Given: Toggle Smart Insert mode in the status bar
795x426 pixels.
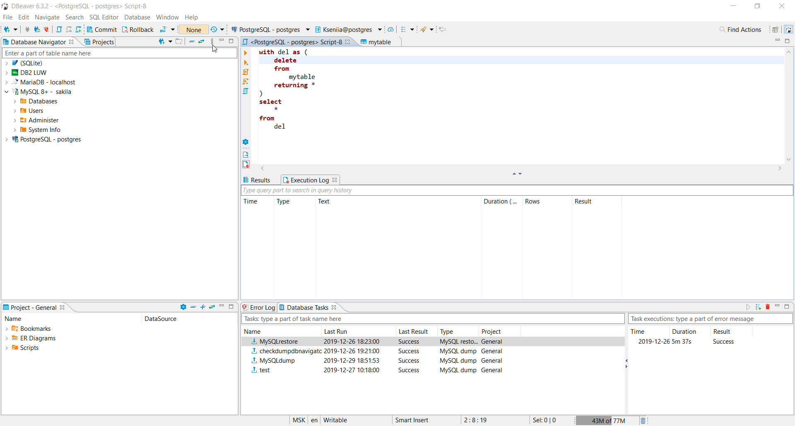Looking at the screenshot, I should click(x=412, y=420).
